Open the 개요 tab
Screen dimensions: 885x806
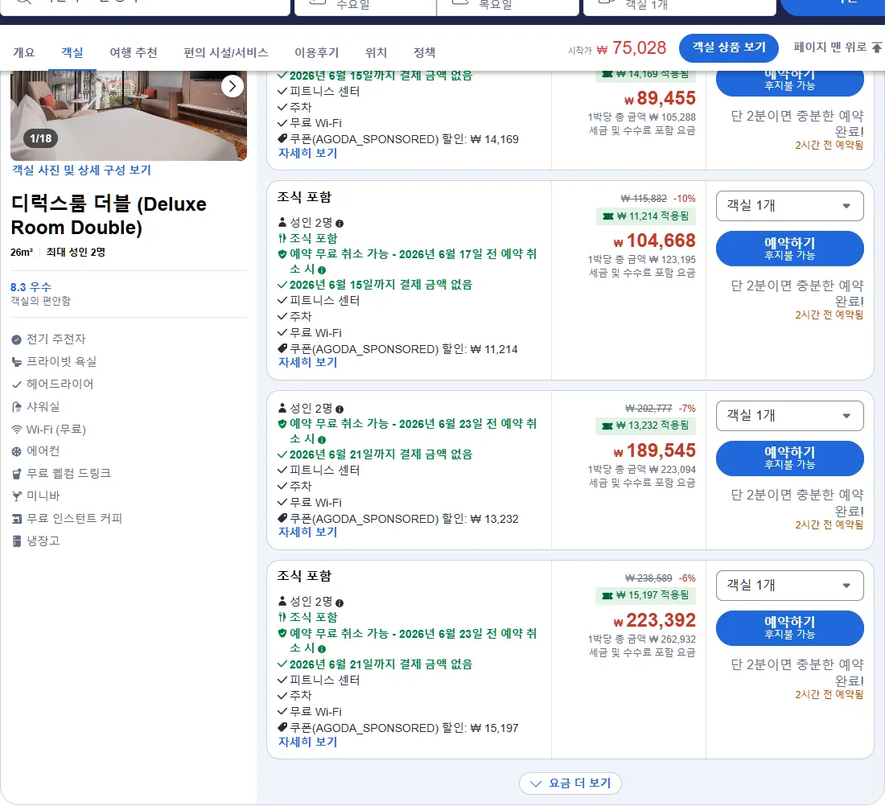(23, 52)
